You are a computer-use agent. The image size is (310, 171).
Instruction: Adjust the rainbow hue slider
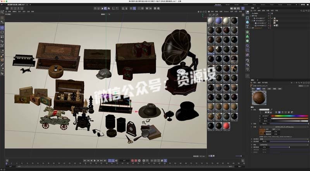tap(289, 116)
